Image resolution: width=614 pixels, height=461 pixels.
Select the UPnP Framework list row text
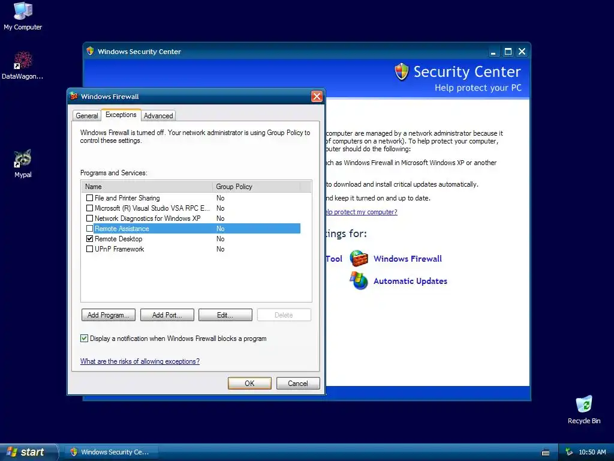[x=119, y=249]
